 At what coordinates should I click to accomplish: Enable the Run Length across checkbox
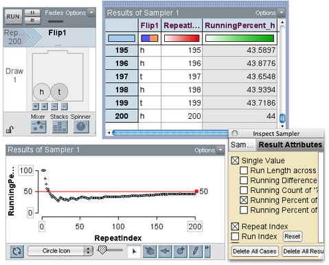(244, 170)
